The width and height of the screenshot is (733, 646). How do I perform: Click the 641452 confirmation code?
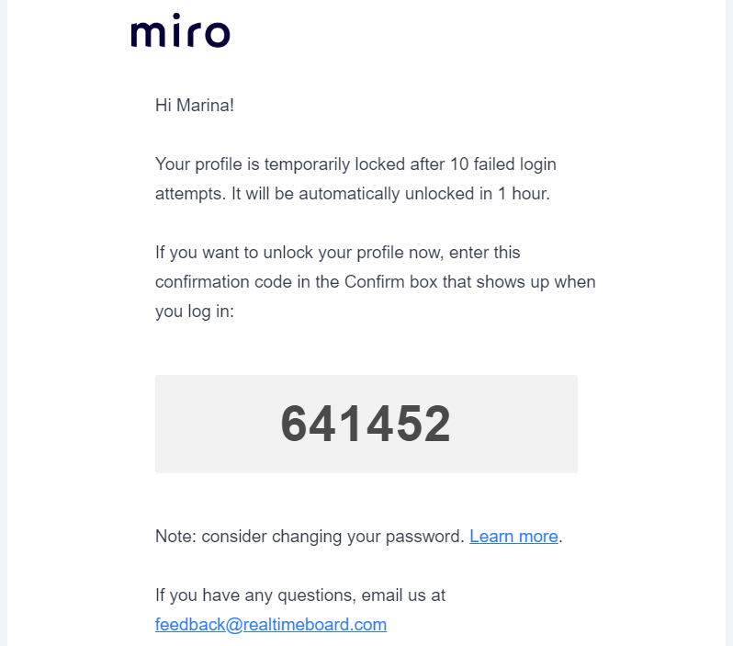pyautogui.click(x=366, y=425)
